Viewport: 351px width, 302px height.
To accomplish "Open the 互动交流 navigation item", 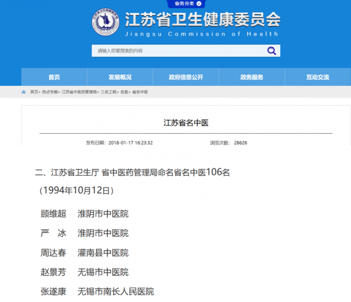I will [x=317, y=77].
